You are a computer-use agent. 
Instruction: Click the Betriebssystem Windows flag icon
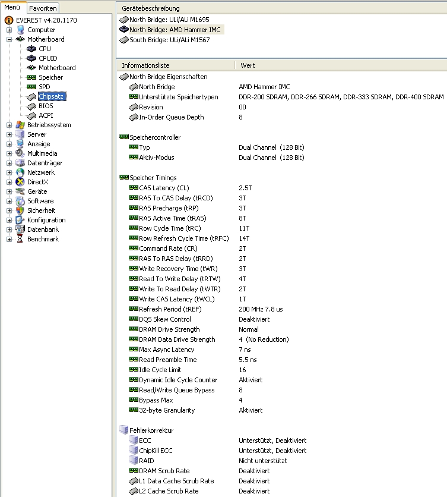(20, 125)
